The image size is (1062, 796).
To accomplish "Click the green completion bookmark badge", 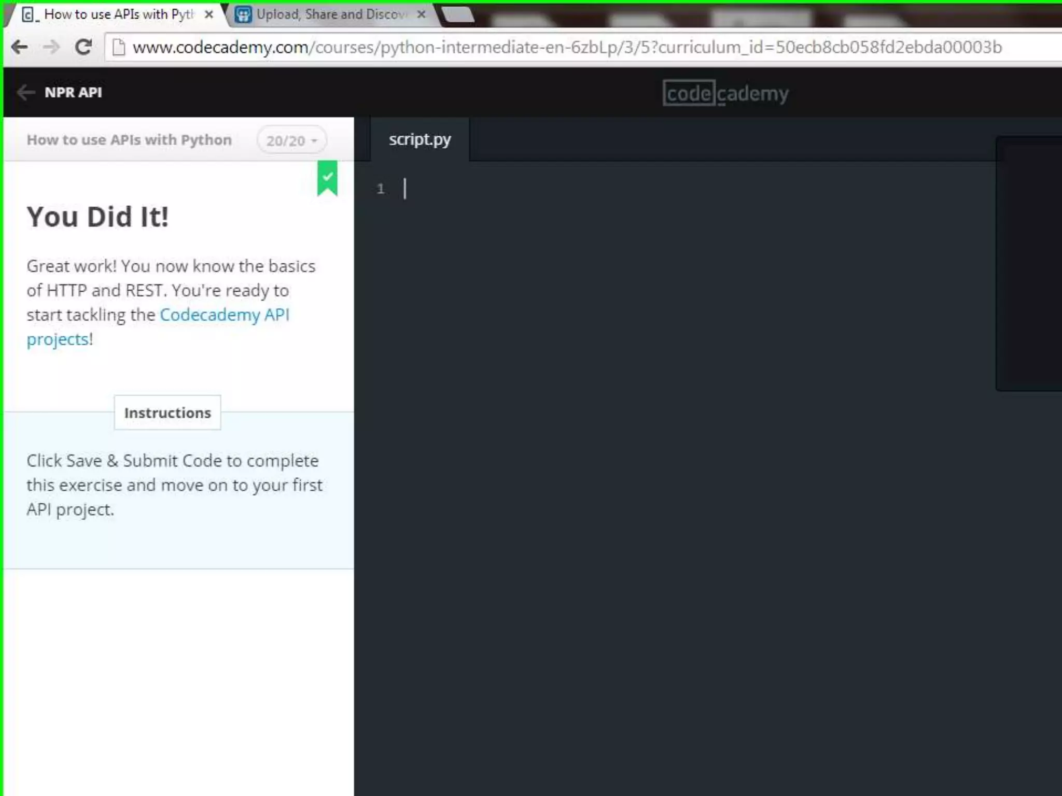I will [327, 179].
